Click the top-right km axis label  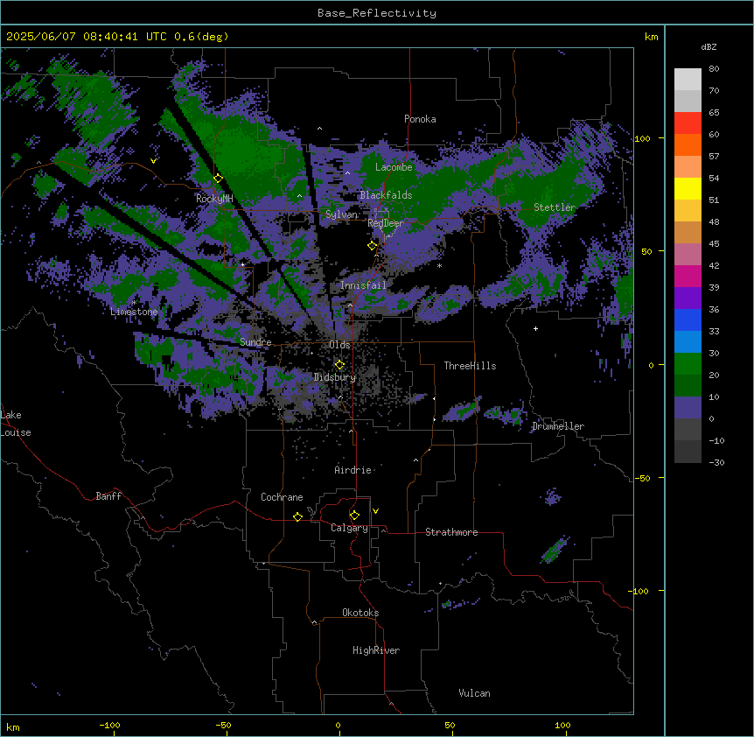click(651, 37)
